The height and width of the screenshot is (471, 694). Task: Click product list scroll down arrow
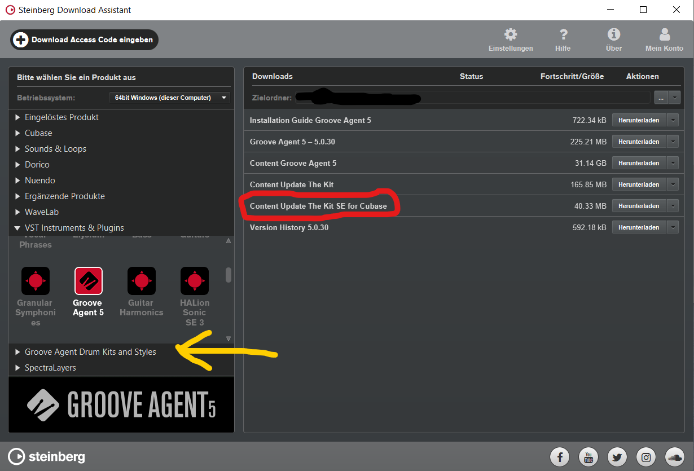click(229, 338)
